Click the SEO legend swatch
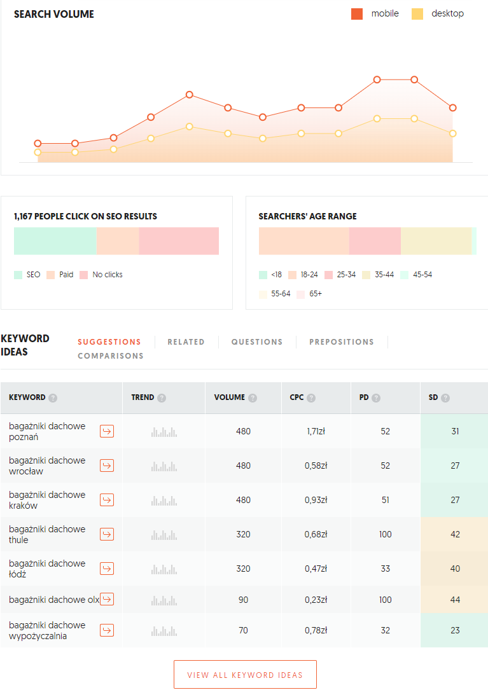Screen dimensions: 488x690 point(18,275)
